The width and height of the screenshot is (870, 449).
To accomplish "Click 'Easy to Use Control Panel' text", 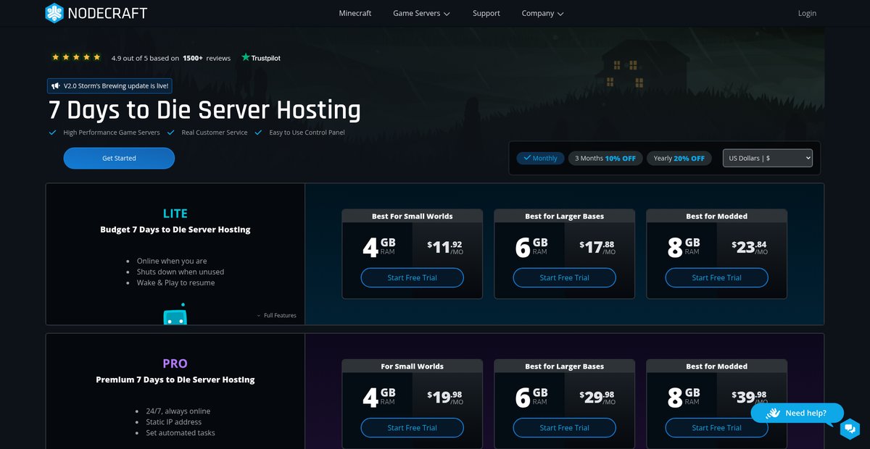I will click(307, 133).
